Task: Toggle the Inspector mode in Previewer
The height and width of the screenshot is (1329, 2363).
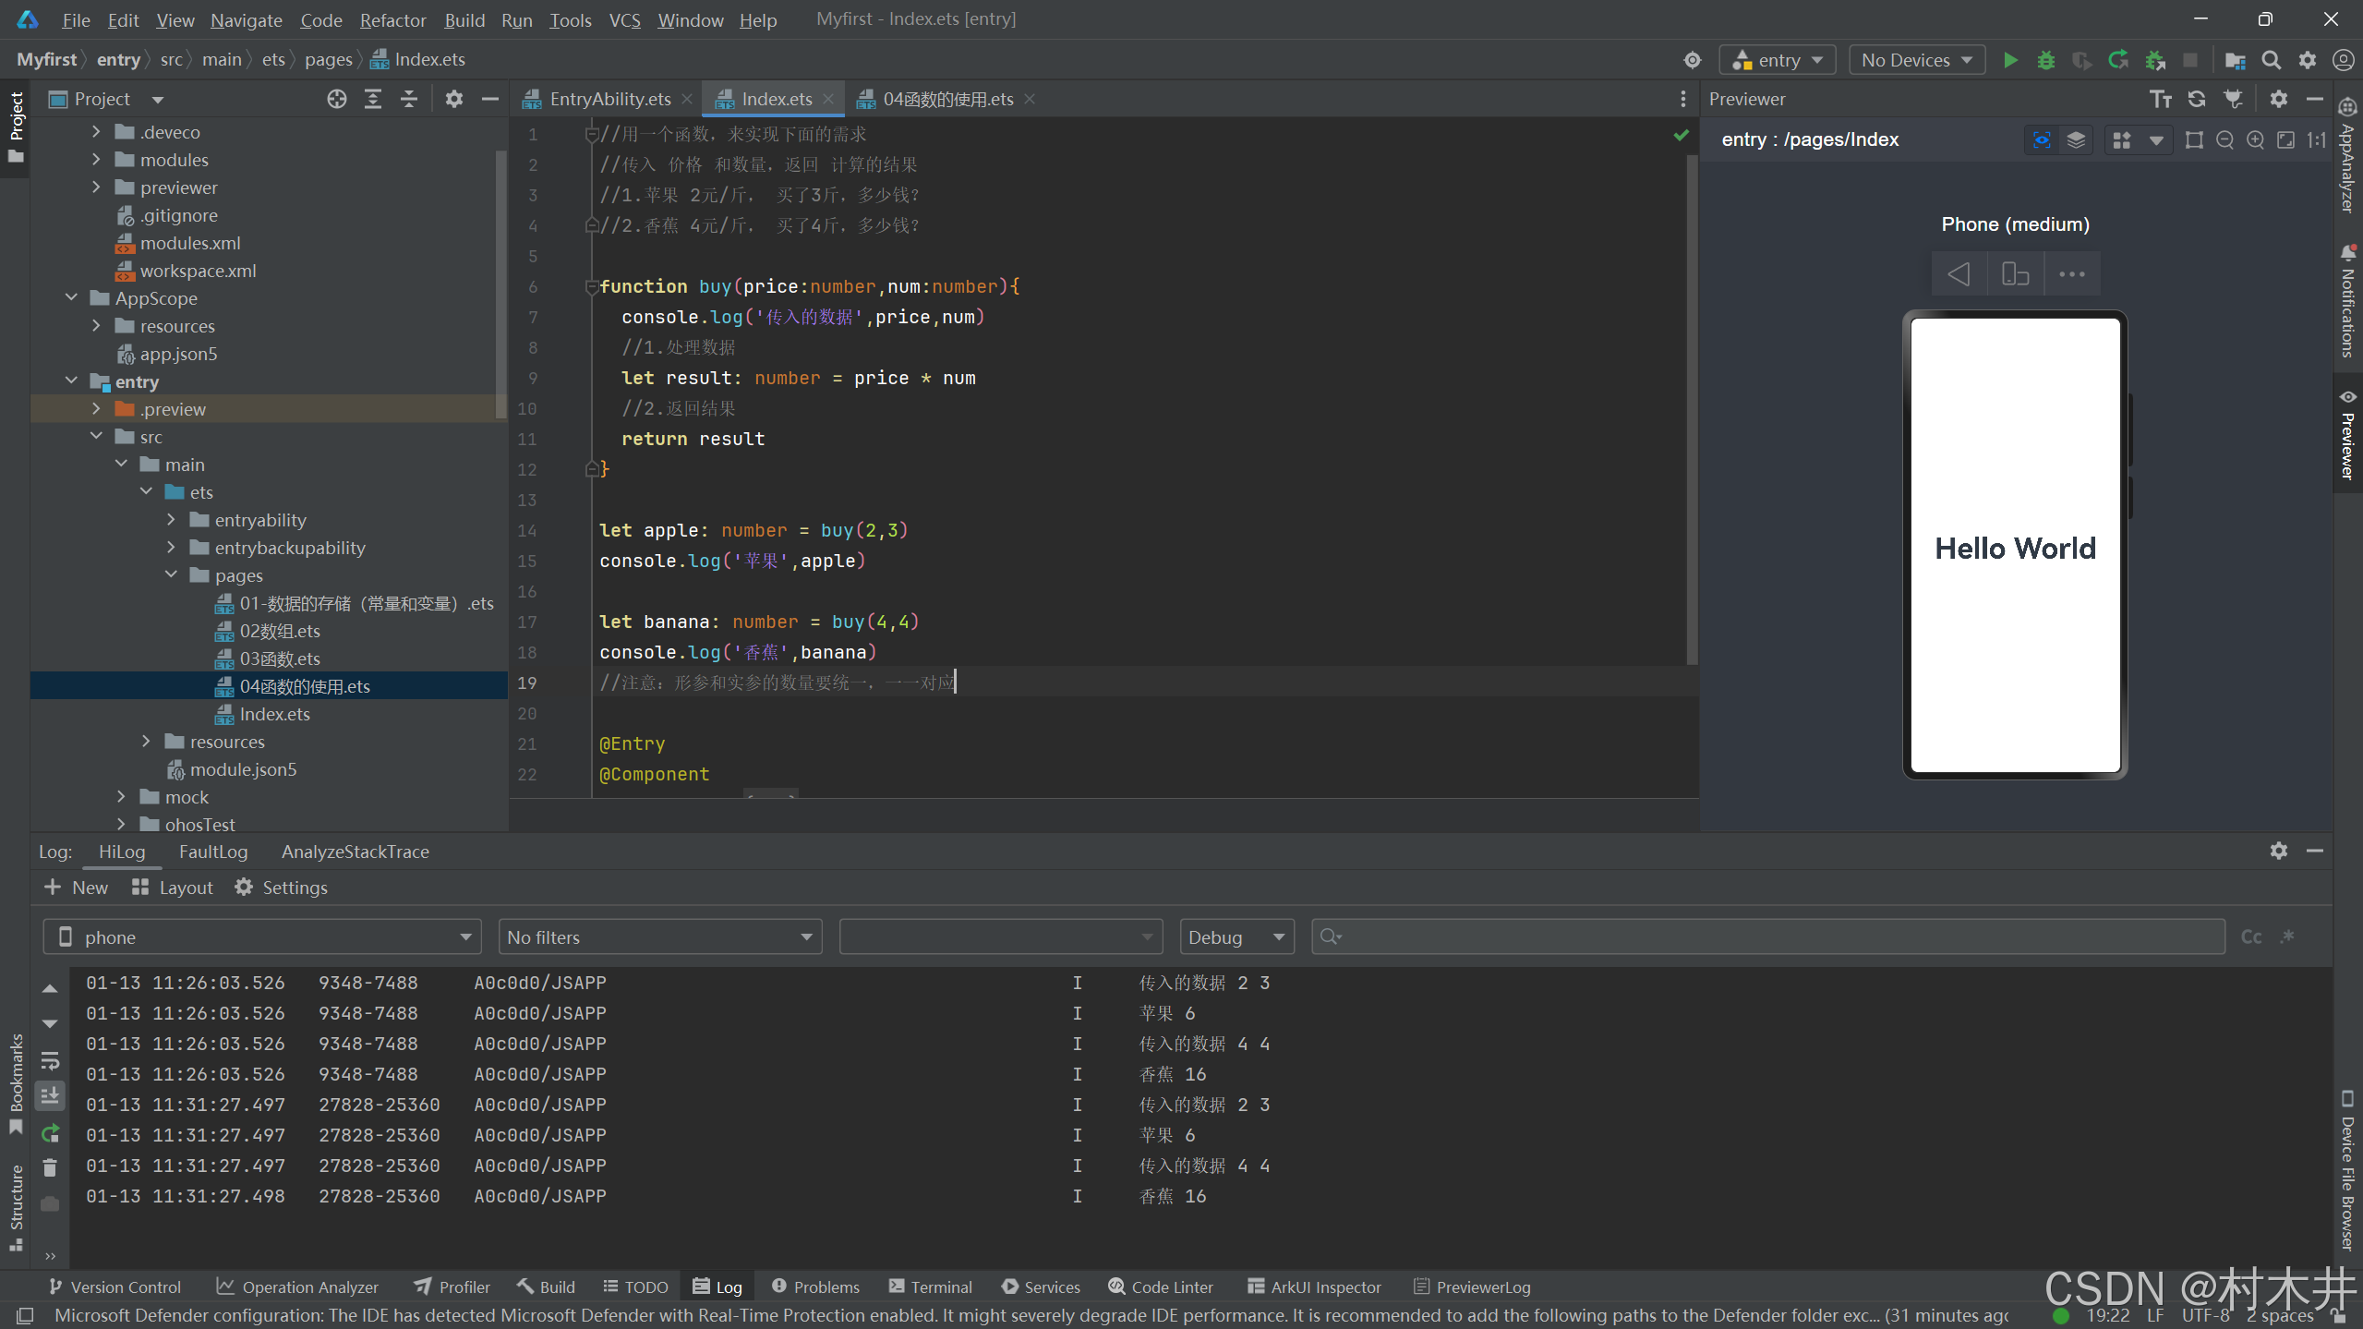Action: tap(2041, 139)
